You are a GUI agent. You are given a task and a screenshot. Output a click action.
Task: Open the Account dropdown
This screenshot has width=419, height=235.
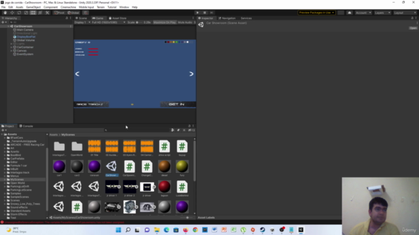363,12
